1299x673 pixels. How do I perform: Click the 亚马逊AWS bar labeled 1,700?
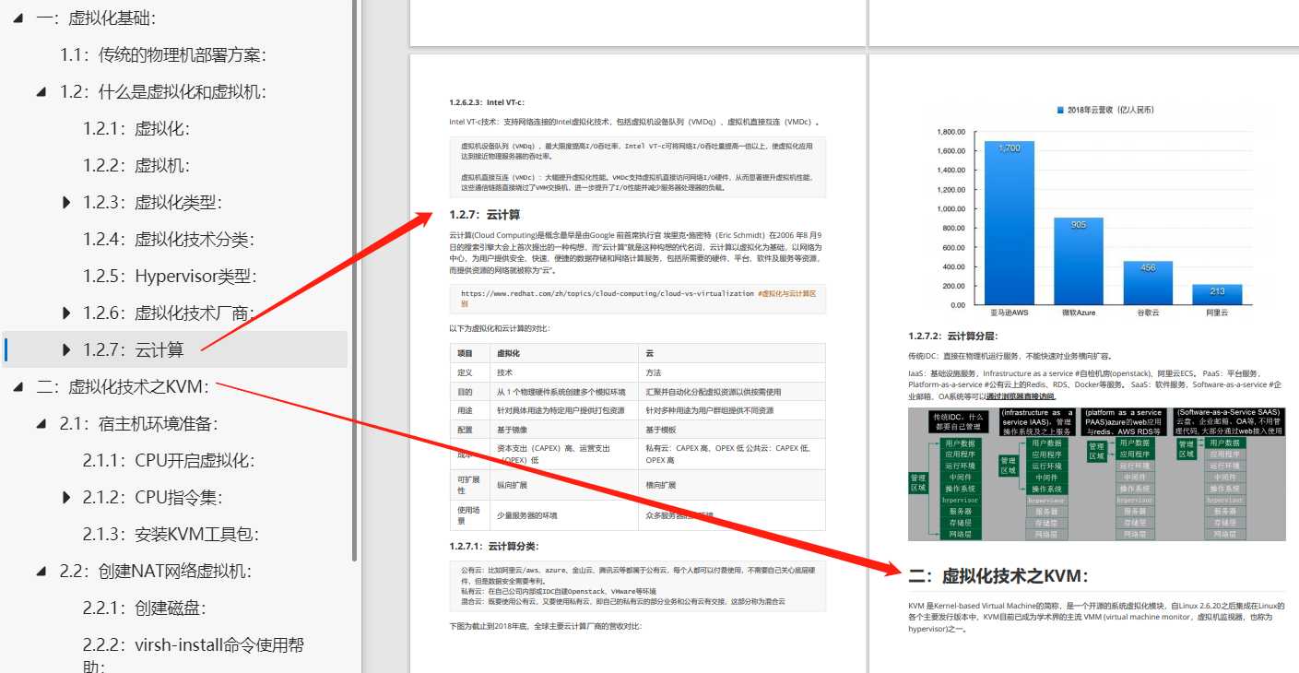click(x=1009, y=222)
